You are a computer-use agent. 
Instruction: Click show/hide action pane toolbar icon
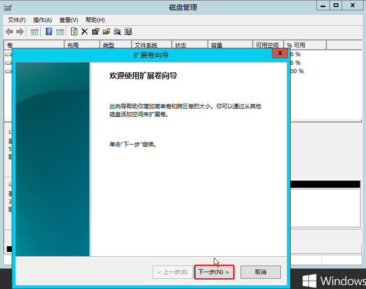click(60, 32)
